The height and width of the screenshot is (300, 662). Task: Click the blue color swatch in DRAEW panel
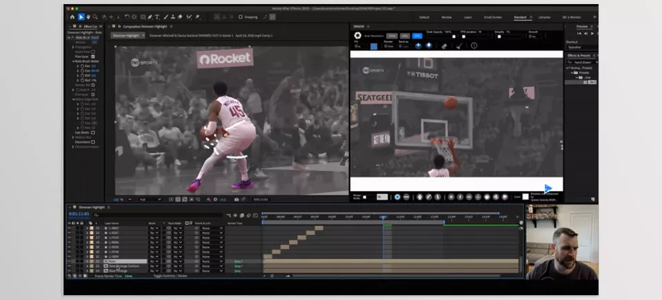374,46
